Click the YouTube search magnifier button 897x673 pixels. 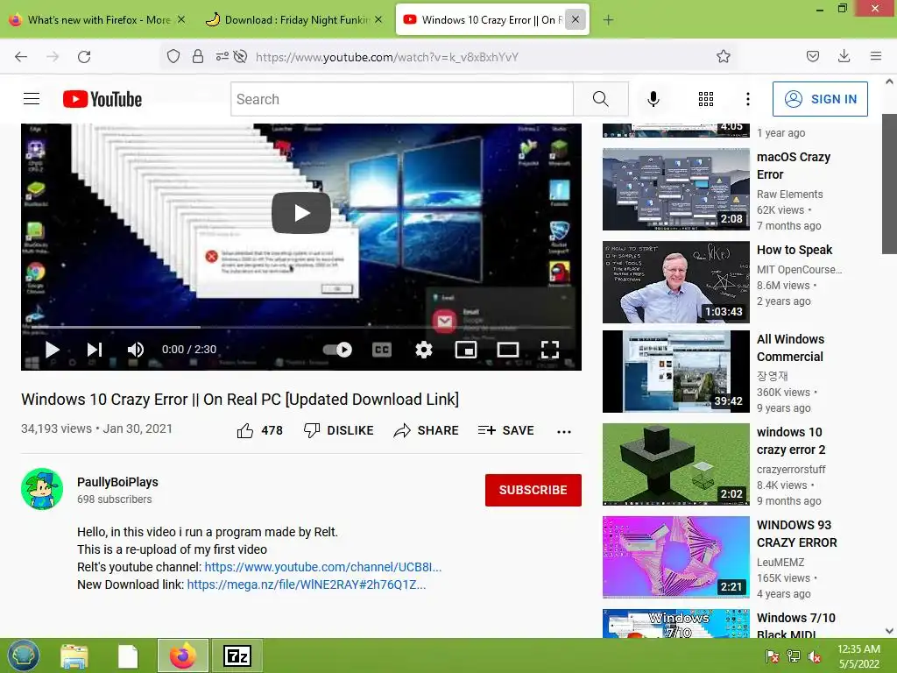coord(601,99)
